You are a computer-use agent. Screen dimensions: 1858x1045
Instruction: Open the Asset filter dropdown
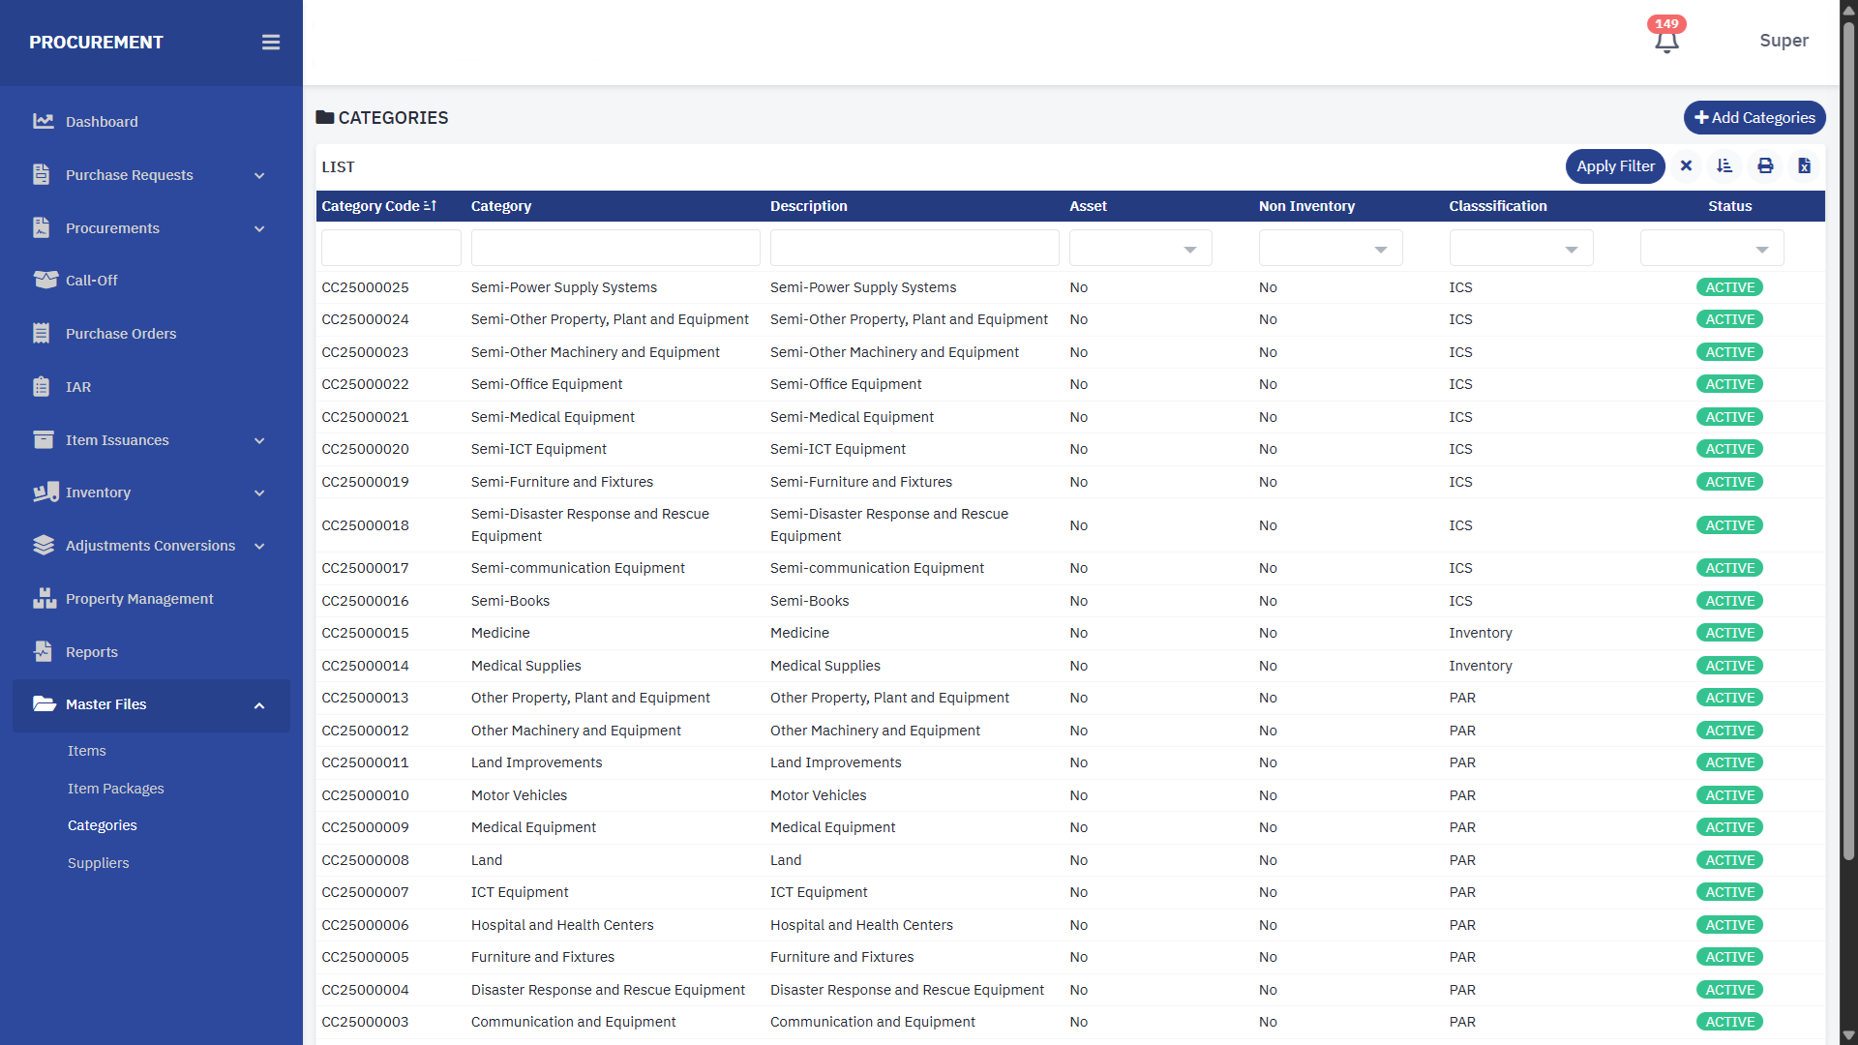pyautogui.click(x=1140, y=250)
